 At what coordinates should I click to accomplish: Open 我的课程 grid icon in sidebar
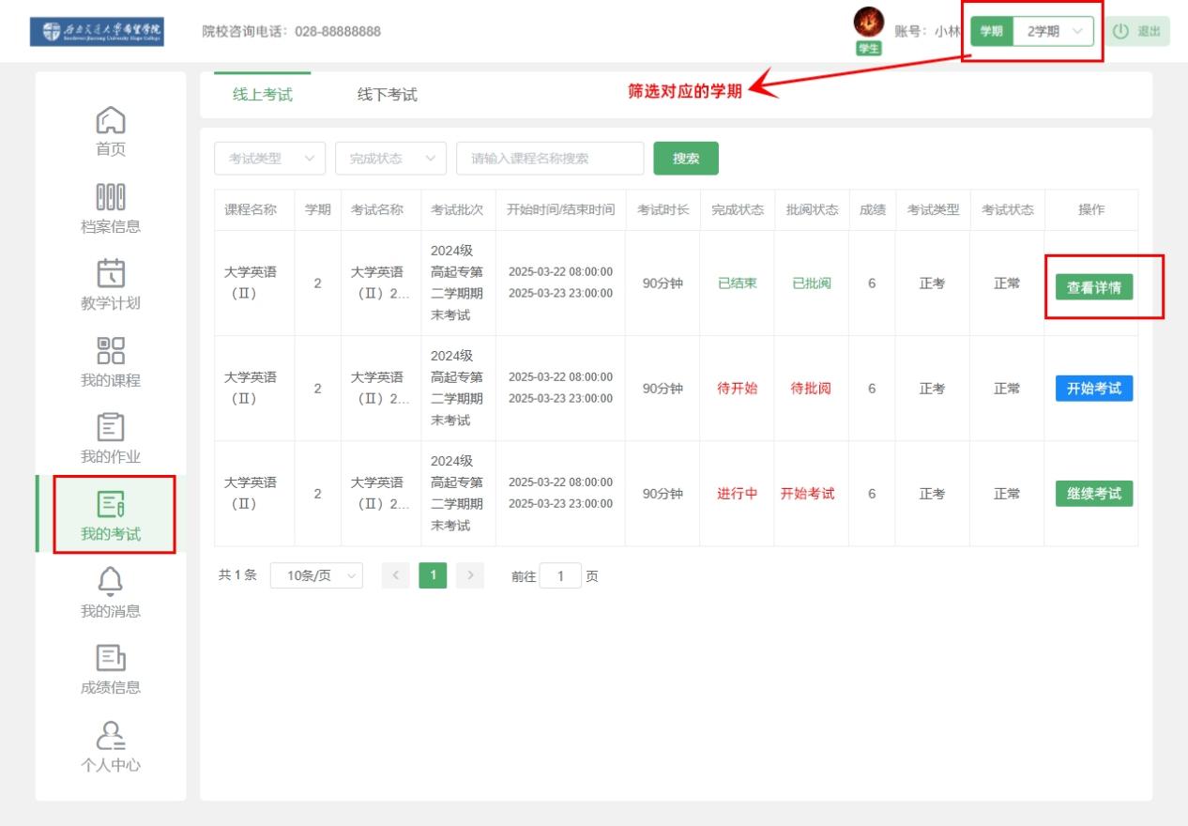pyautogui.click(x=111, y=350)
